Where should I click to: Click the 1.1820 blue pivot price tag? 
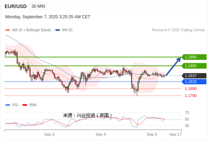point(194,82)
